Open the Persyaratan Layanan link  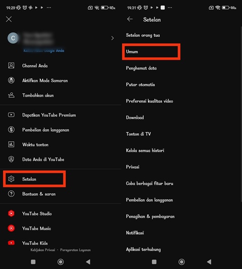tap(76, 250)
